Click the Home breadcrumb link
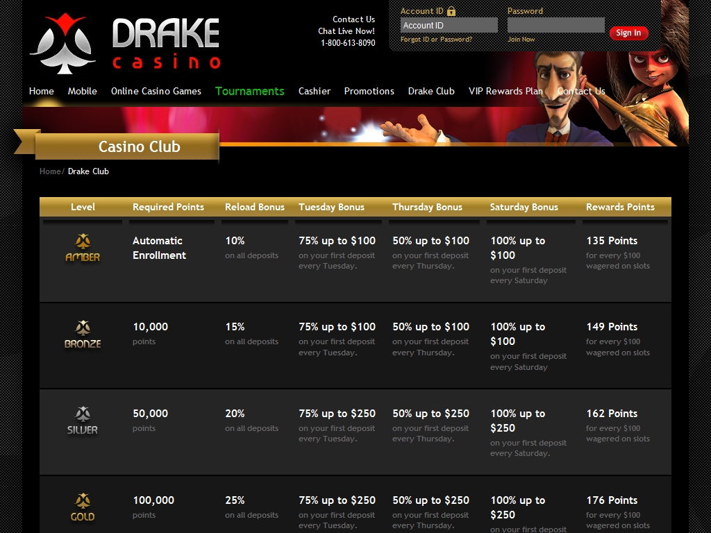 point(50,171)
